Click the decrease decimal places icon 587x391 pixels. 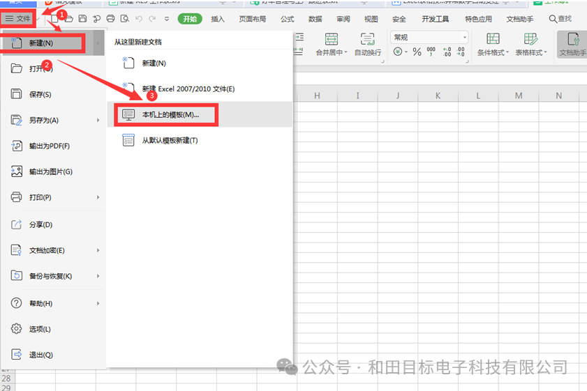pos(461,52)
